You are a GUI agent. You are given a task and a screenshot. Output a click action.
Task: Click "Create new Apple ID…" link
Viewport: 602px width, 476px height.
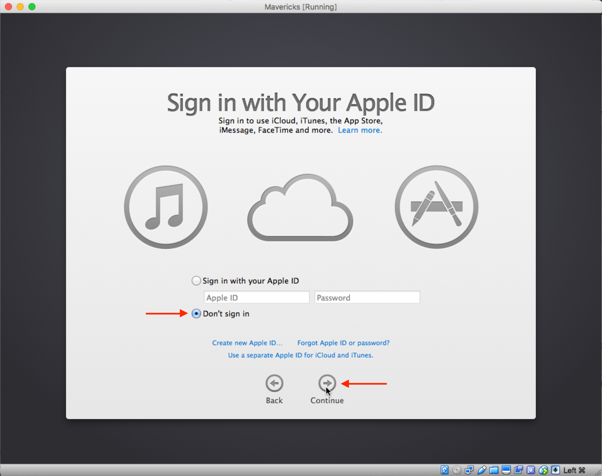pyautogui.click(x=247, y=343)
